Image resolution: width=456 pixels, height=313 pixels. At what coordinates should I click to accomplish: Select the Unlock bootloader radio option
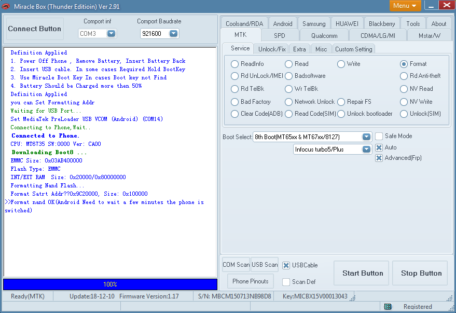[341, 114]
